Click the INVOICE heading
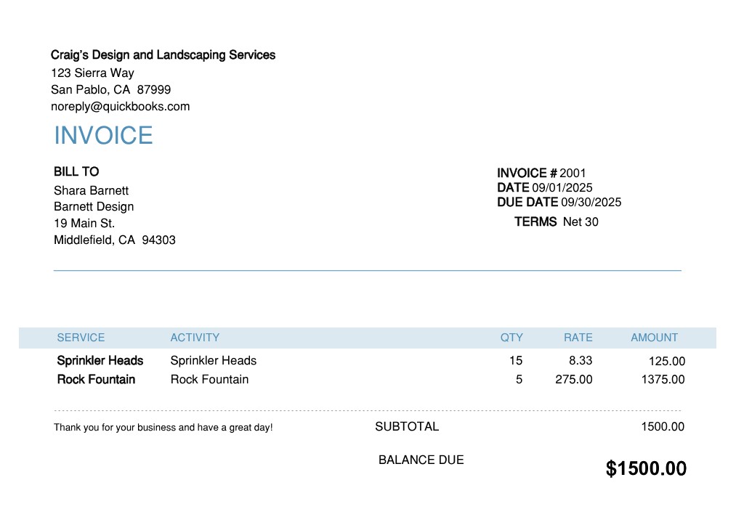The image size is (736, 517). pyautogui.click(x=103, y=136)
